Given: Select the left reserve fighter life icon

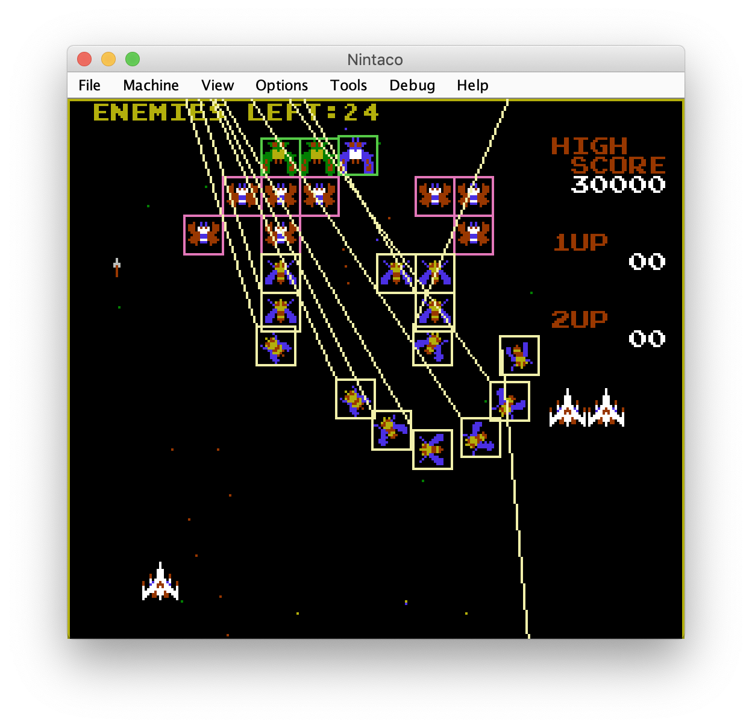Looking at the screenshot, I should point(567,407).
